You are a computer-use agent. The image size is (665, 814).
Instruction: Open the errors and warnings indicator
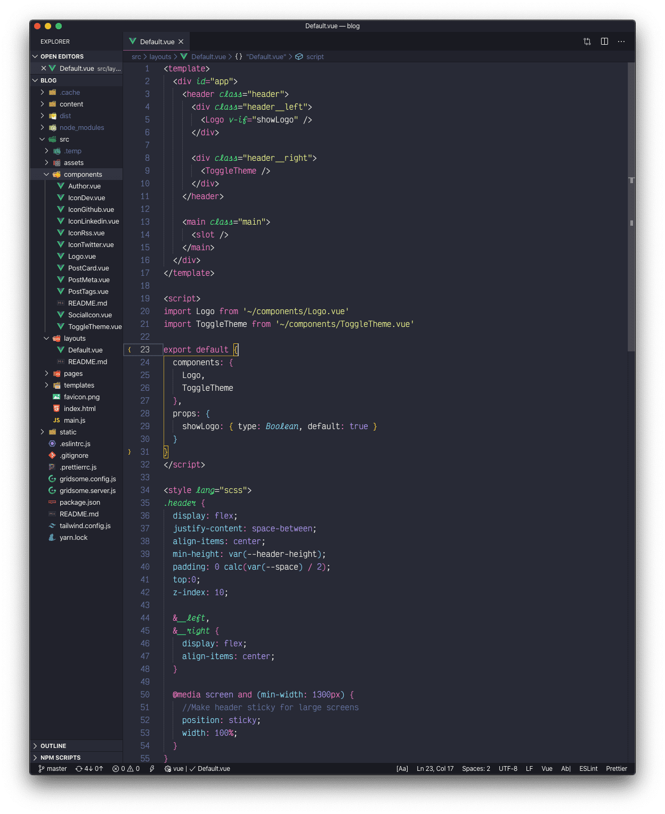[x=126, y=769]
